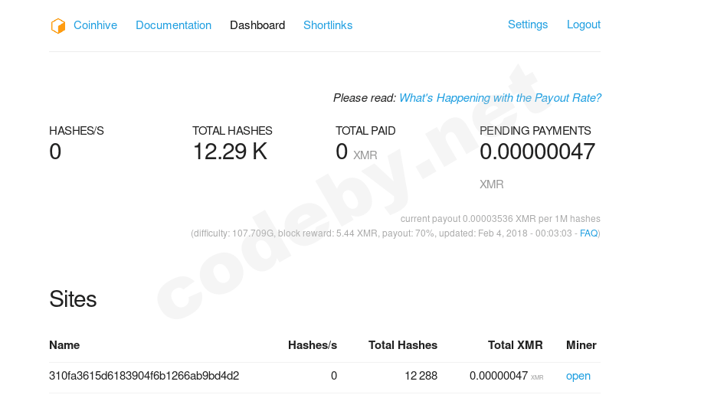The image size is (704, 398).
Task: Click the Miner column header
Action: tap(581, 345)
